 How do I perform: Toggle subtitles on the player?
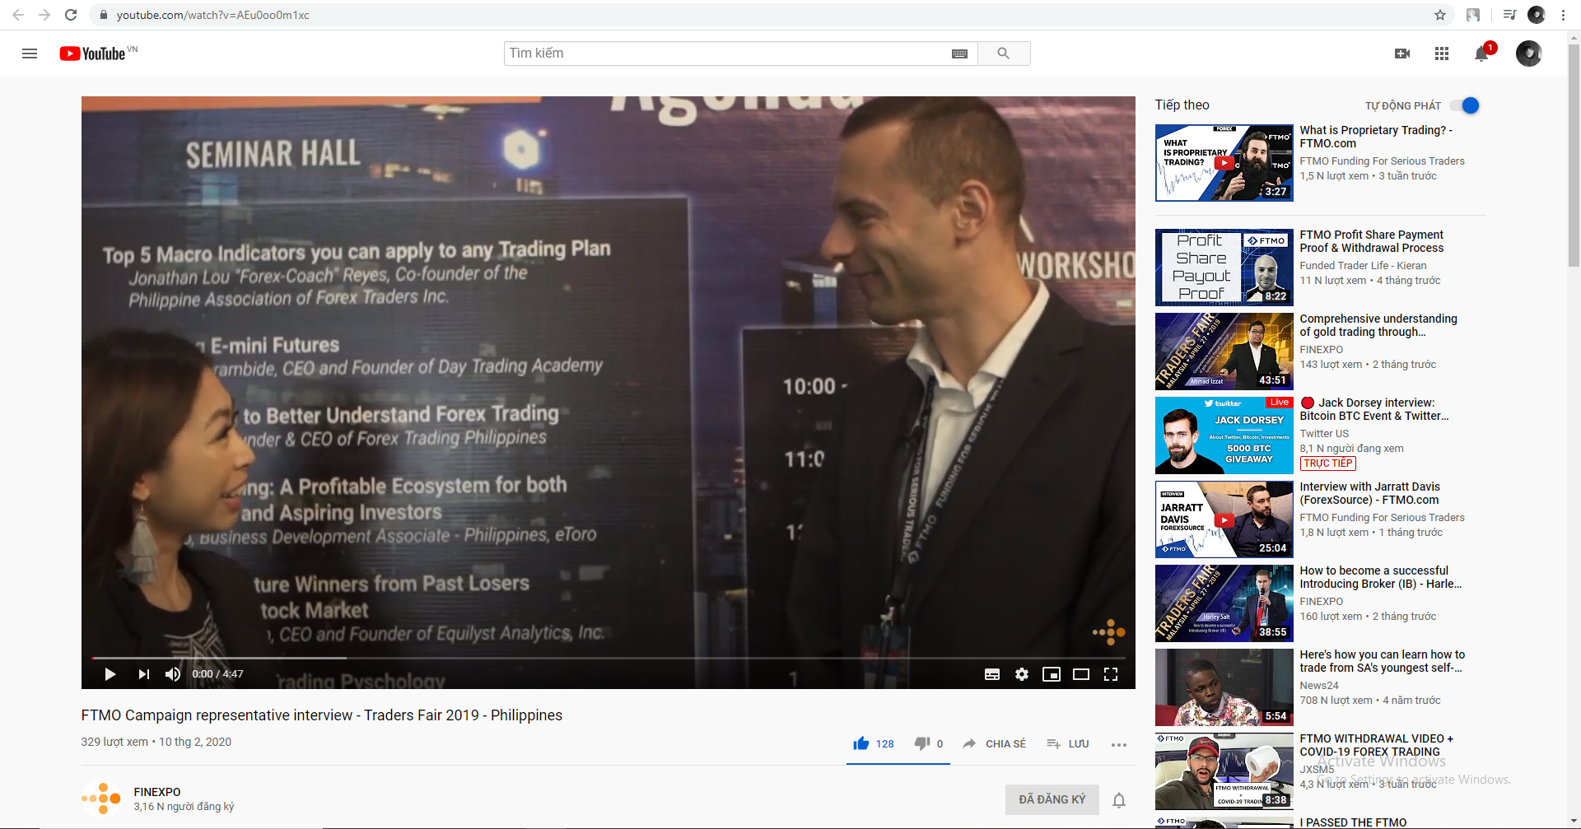[x=992, y=674]
